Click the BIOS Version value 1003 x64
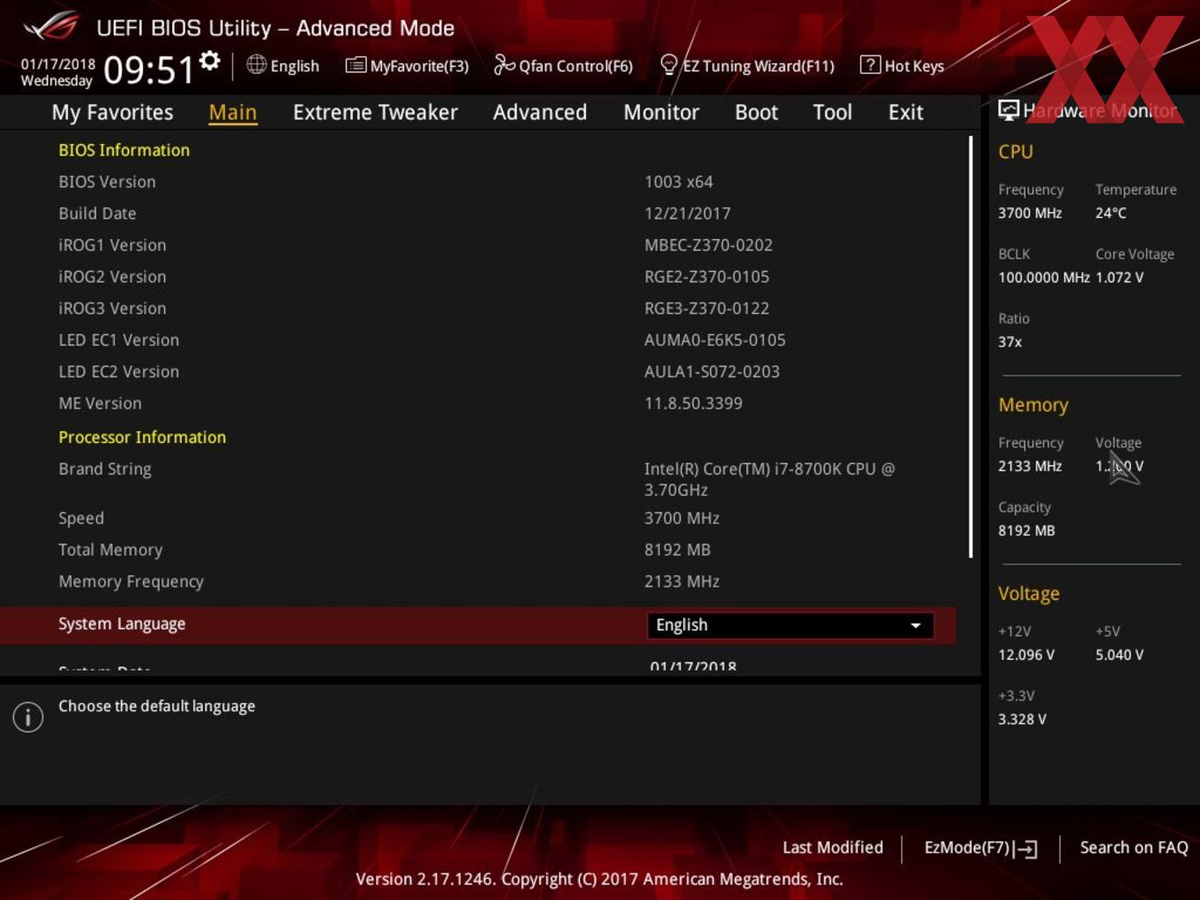The image size is (1200, 900). tap(679, 182)
